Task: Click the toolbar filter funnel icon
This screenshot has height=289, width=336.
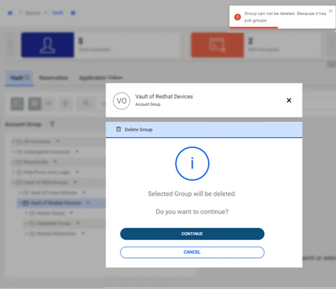Action: point(65,104)
